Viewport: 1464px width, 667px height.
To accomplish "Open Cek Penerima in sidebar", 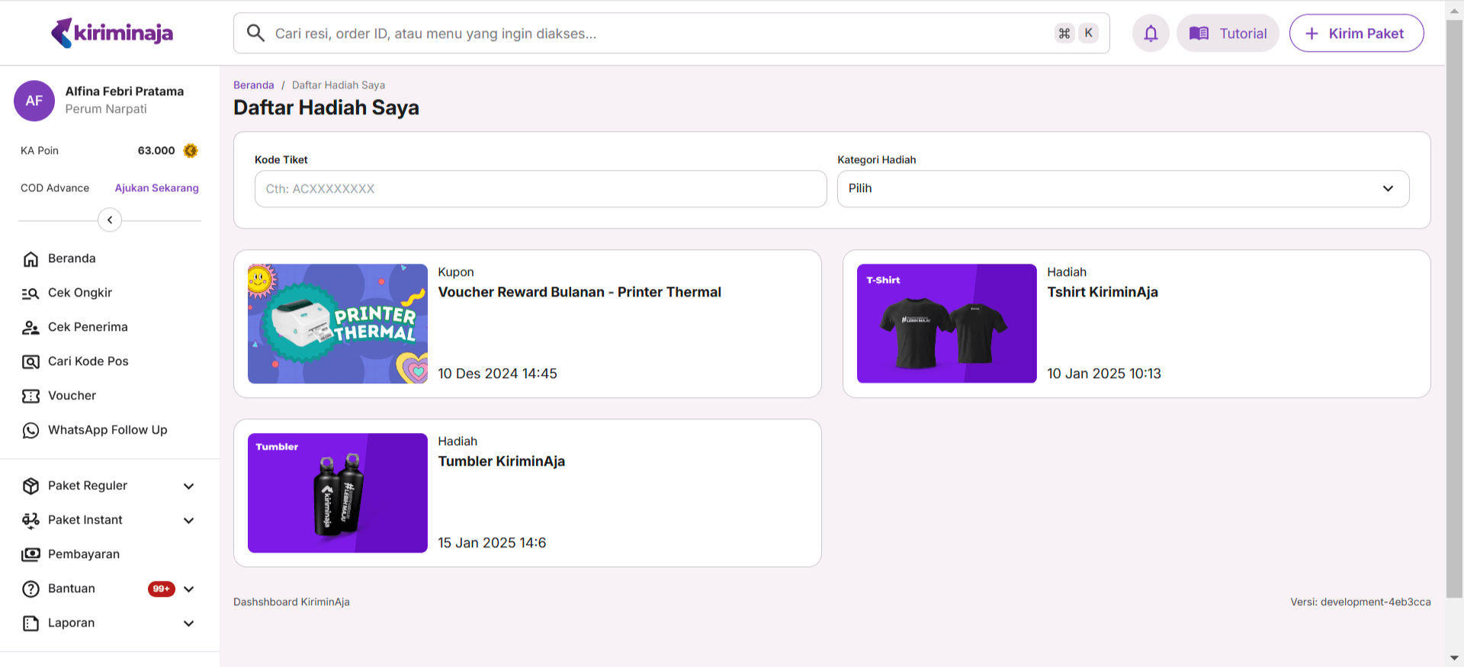I will (88, 327).
